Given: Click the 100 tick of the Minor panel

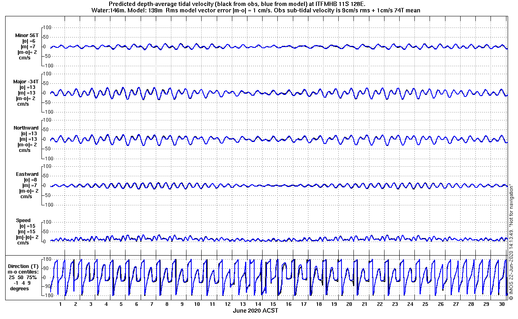Looking at the screenshot, I should [48, 28].
